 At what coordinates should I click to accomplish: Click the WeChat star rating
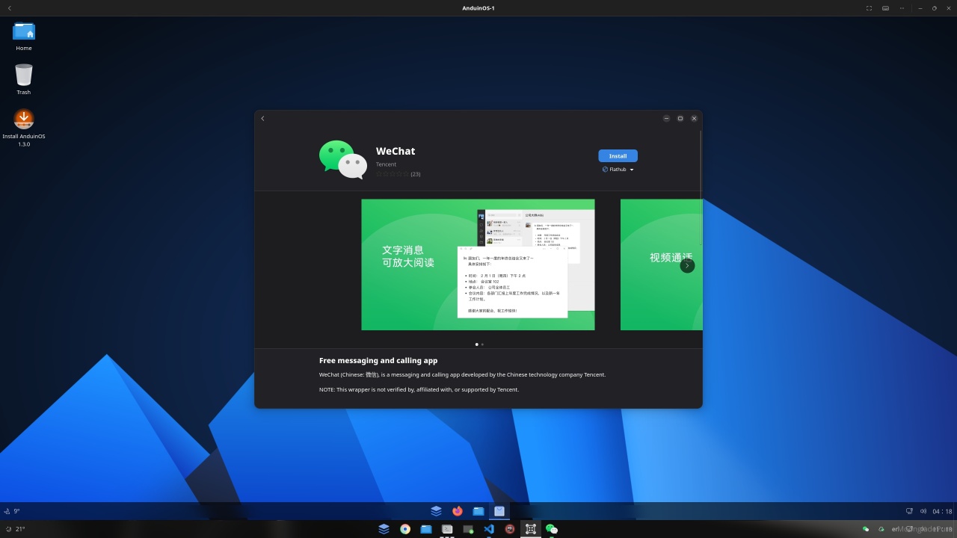(393, 174)
